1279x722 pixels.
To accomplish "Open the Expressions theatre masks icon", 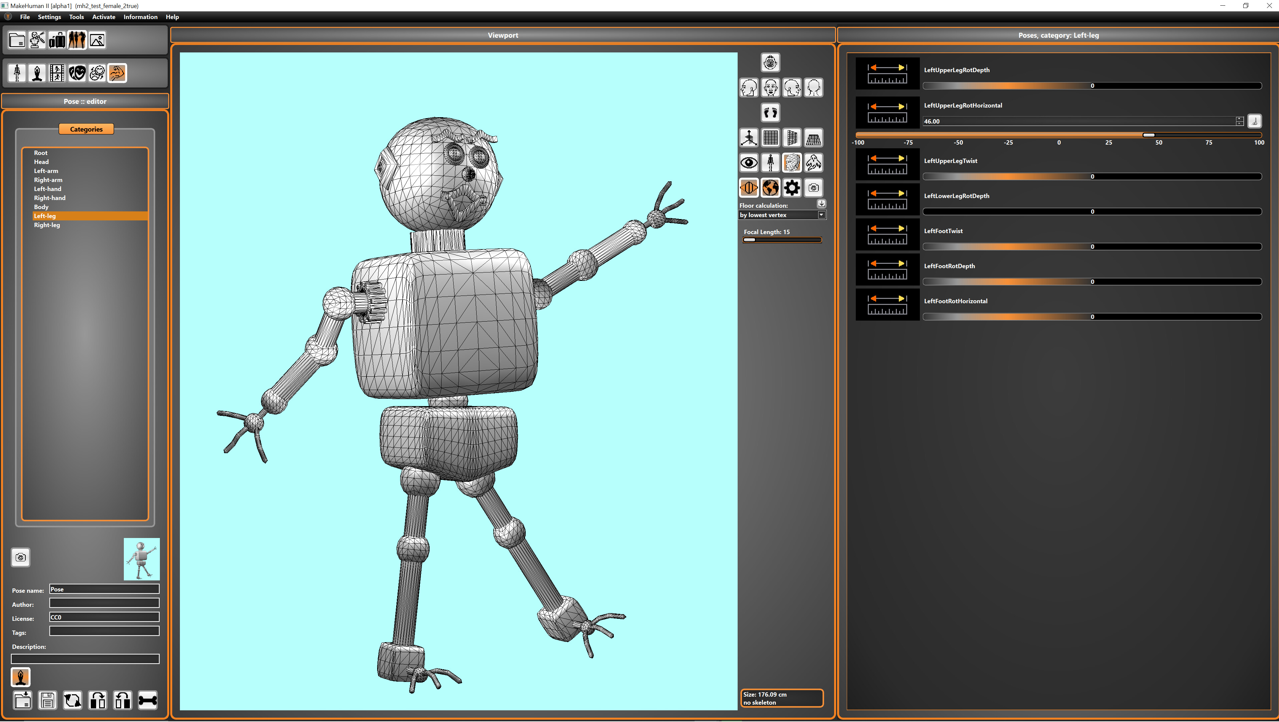I will (77, 73).
